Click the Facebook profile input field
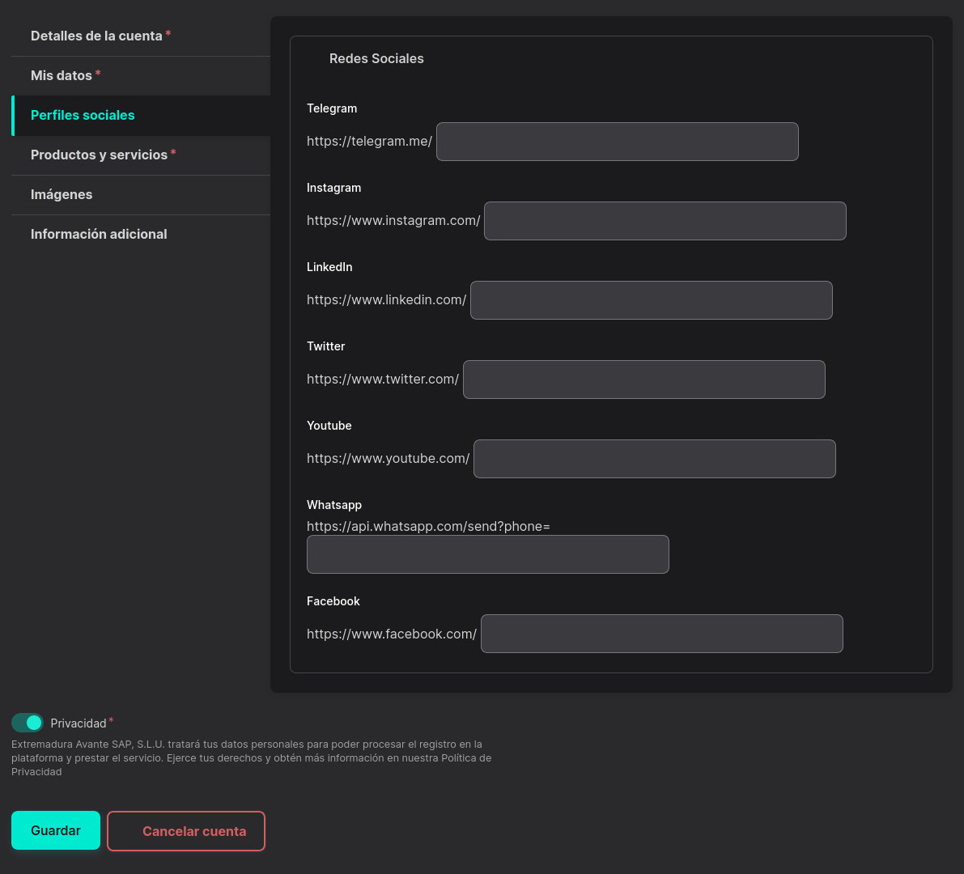This screenshot has width=964, height=874. point(661,634)
